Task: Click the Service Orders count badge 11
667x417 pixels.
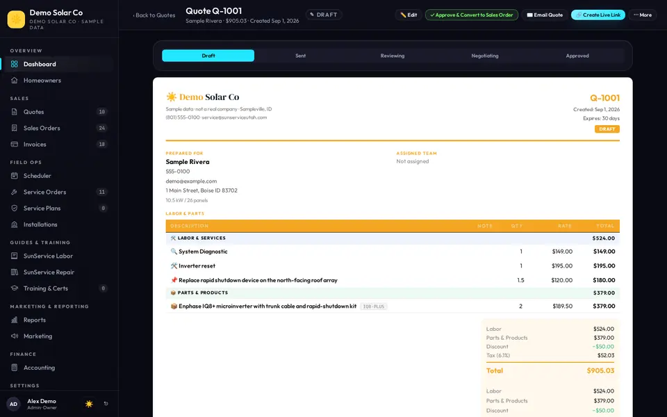Action: click(101, 192)
